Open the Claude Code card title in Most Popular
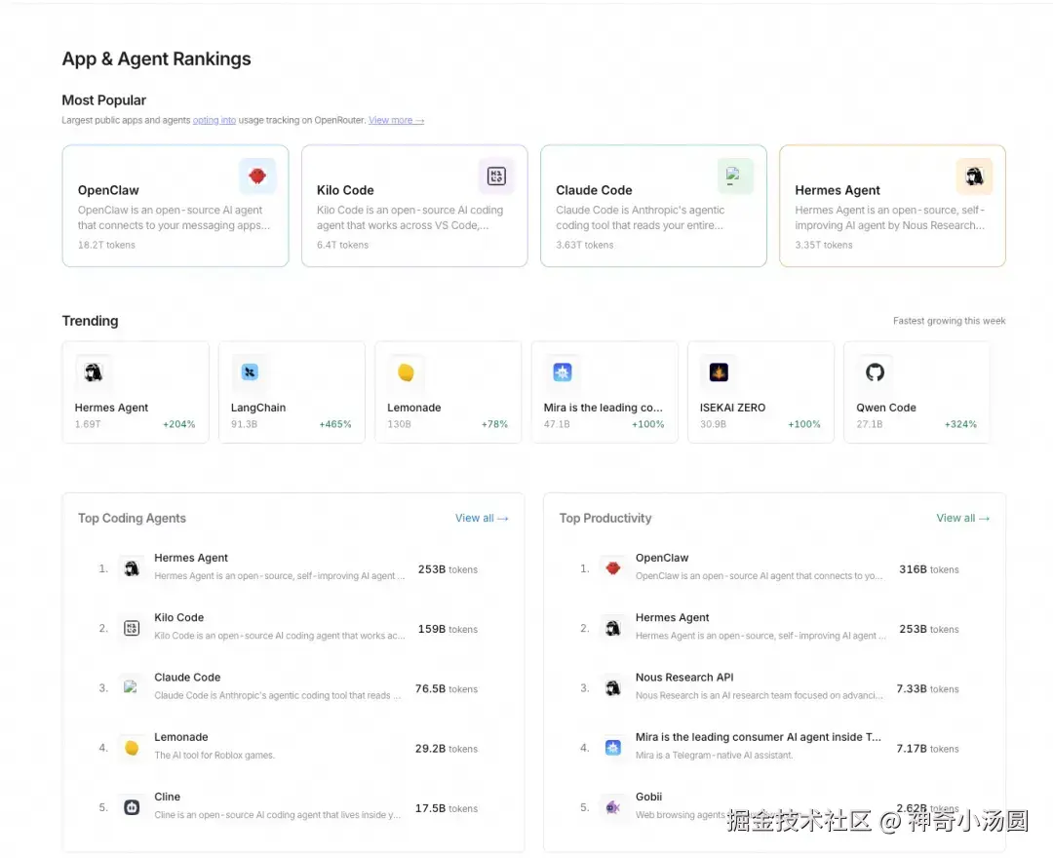This screenshot has height=858, width=1053. [x=594, y=190]
